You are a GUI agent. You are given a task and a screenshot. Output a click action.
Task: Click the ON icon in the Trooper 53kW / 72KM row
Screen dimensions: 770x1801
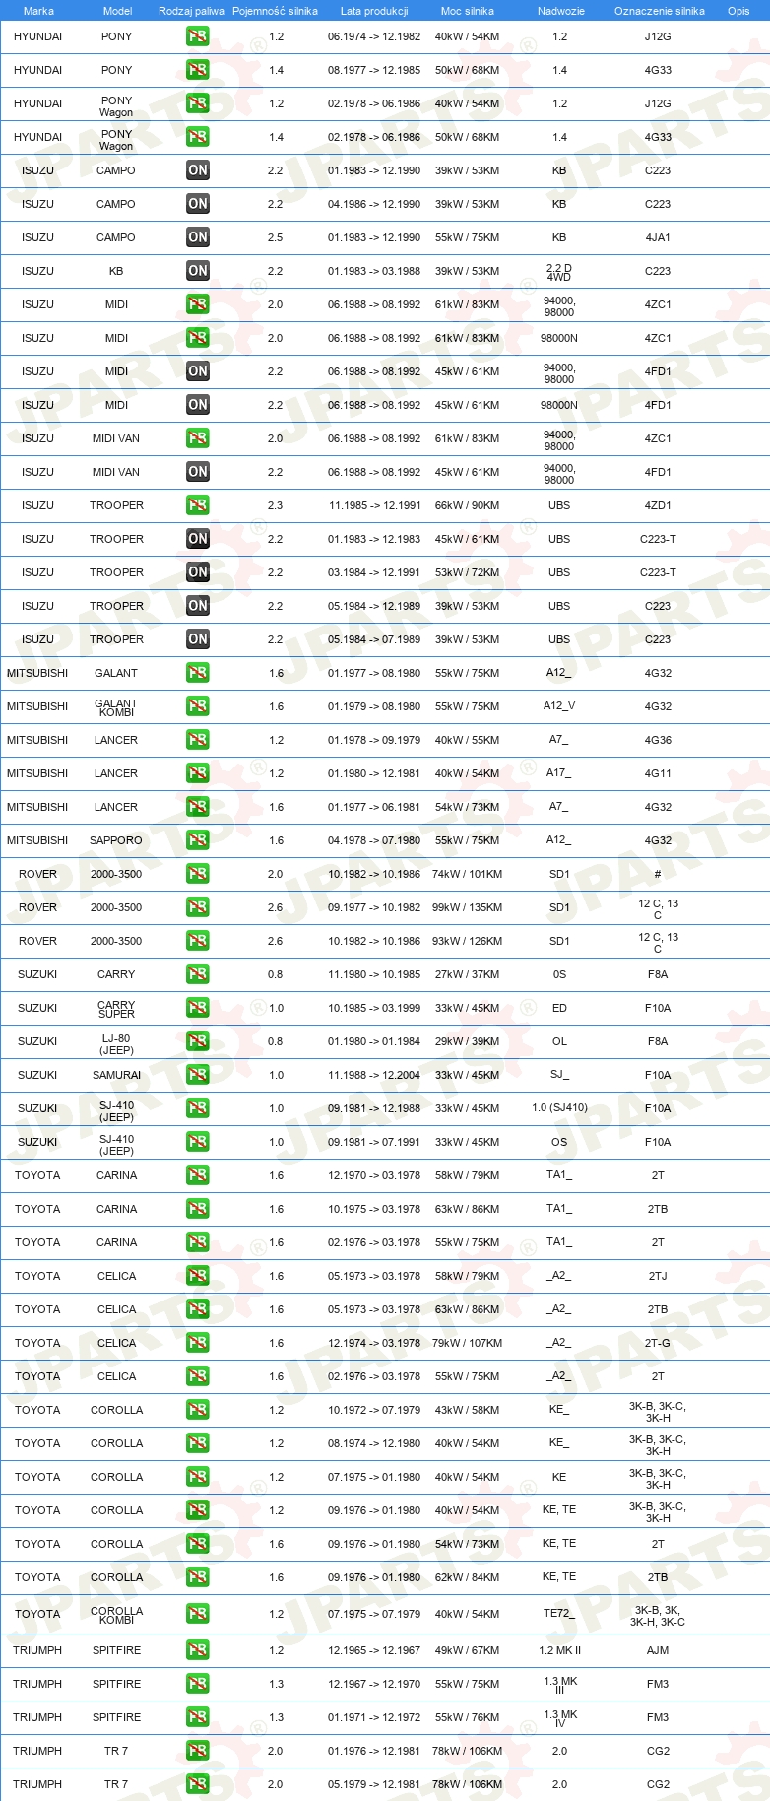coord(198,572)
